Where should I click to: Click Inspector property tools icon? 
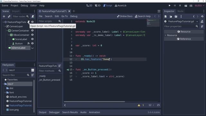pyautogui.click(x=202, y=26)
